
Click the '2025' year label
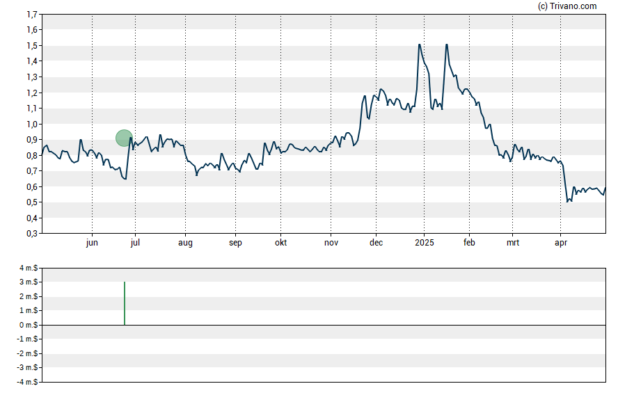(425, 243)
